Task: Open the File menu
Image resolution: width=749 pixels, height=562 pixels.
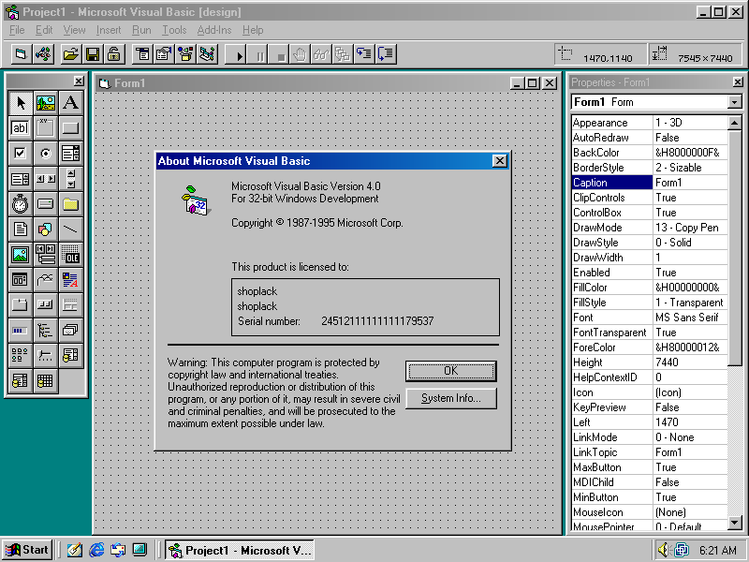Action: coord(17,30)
